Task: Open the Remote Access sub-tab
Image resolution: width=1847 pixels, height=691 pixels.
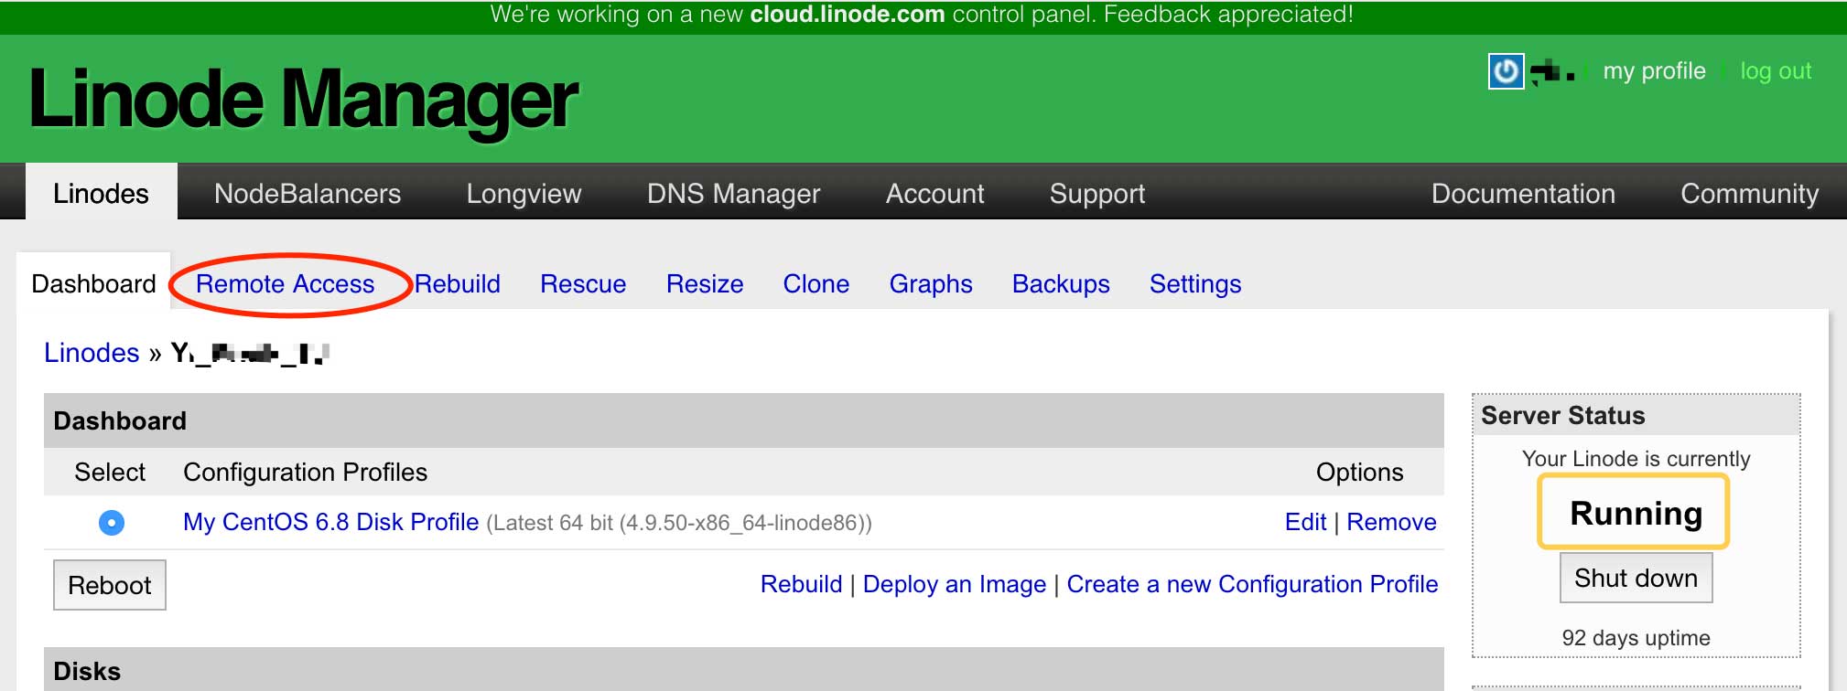Action: (x=285, y=284)
